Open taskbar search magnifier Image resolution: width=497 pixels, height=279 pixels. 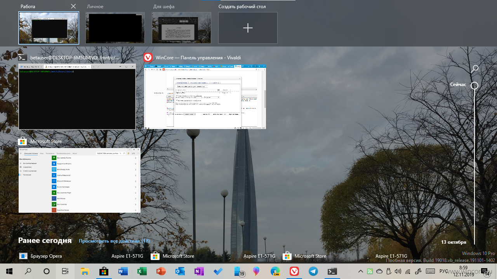point(28,271)
